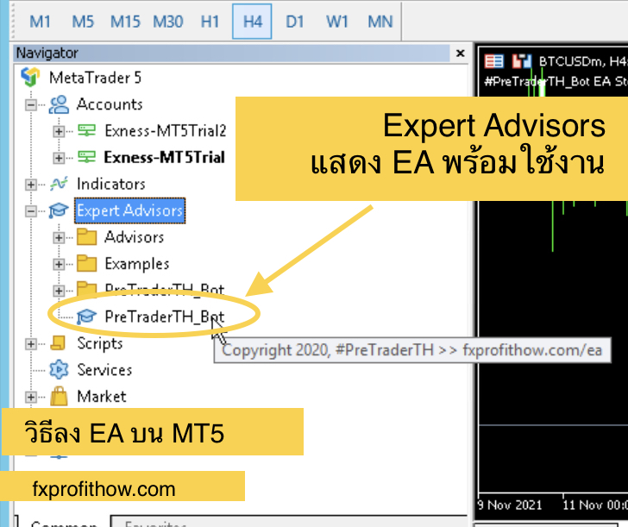
Task: Click the #PreTraderTH_Bot EA chart label
Action: tap(556, 82)
